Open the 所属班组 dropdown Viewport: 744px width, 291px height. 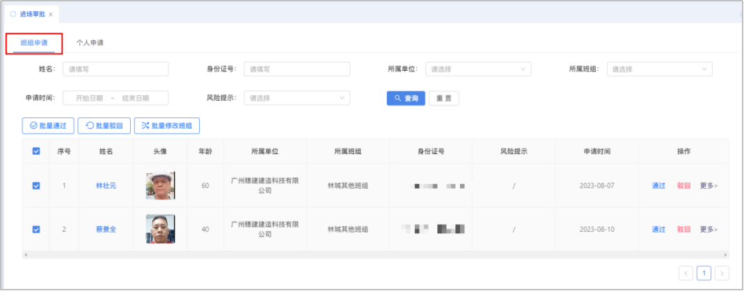[x=659, y=69]
